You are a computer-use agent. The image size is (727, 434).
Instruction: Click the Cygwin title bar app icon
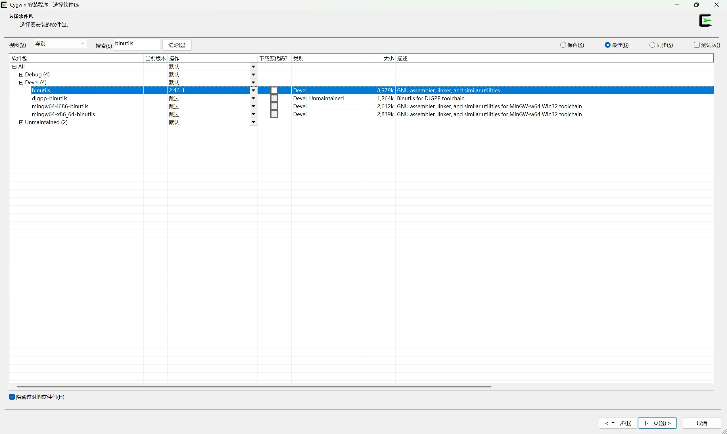(x=4, y=5)
